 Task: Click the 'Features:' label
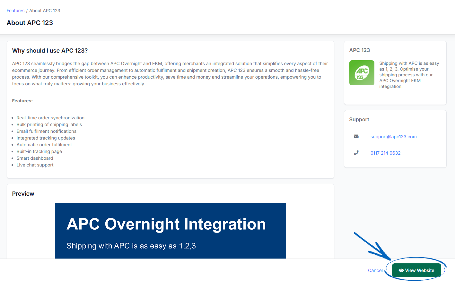tap(22, 101)
